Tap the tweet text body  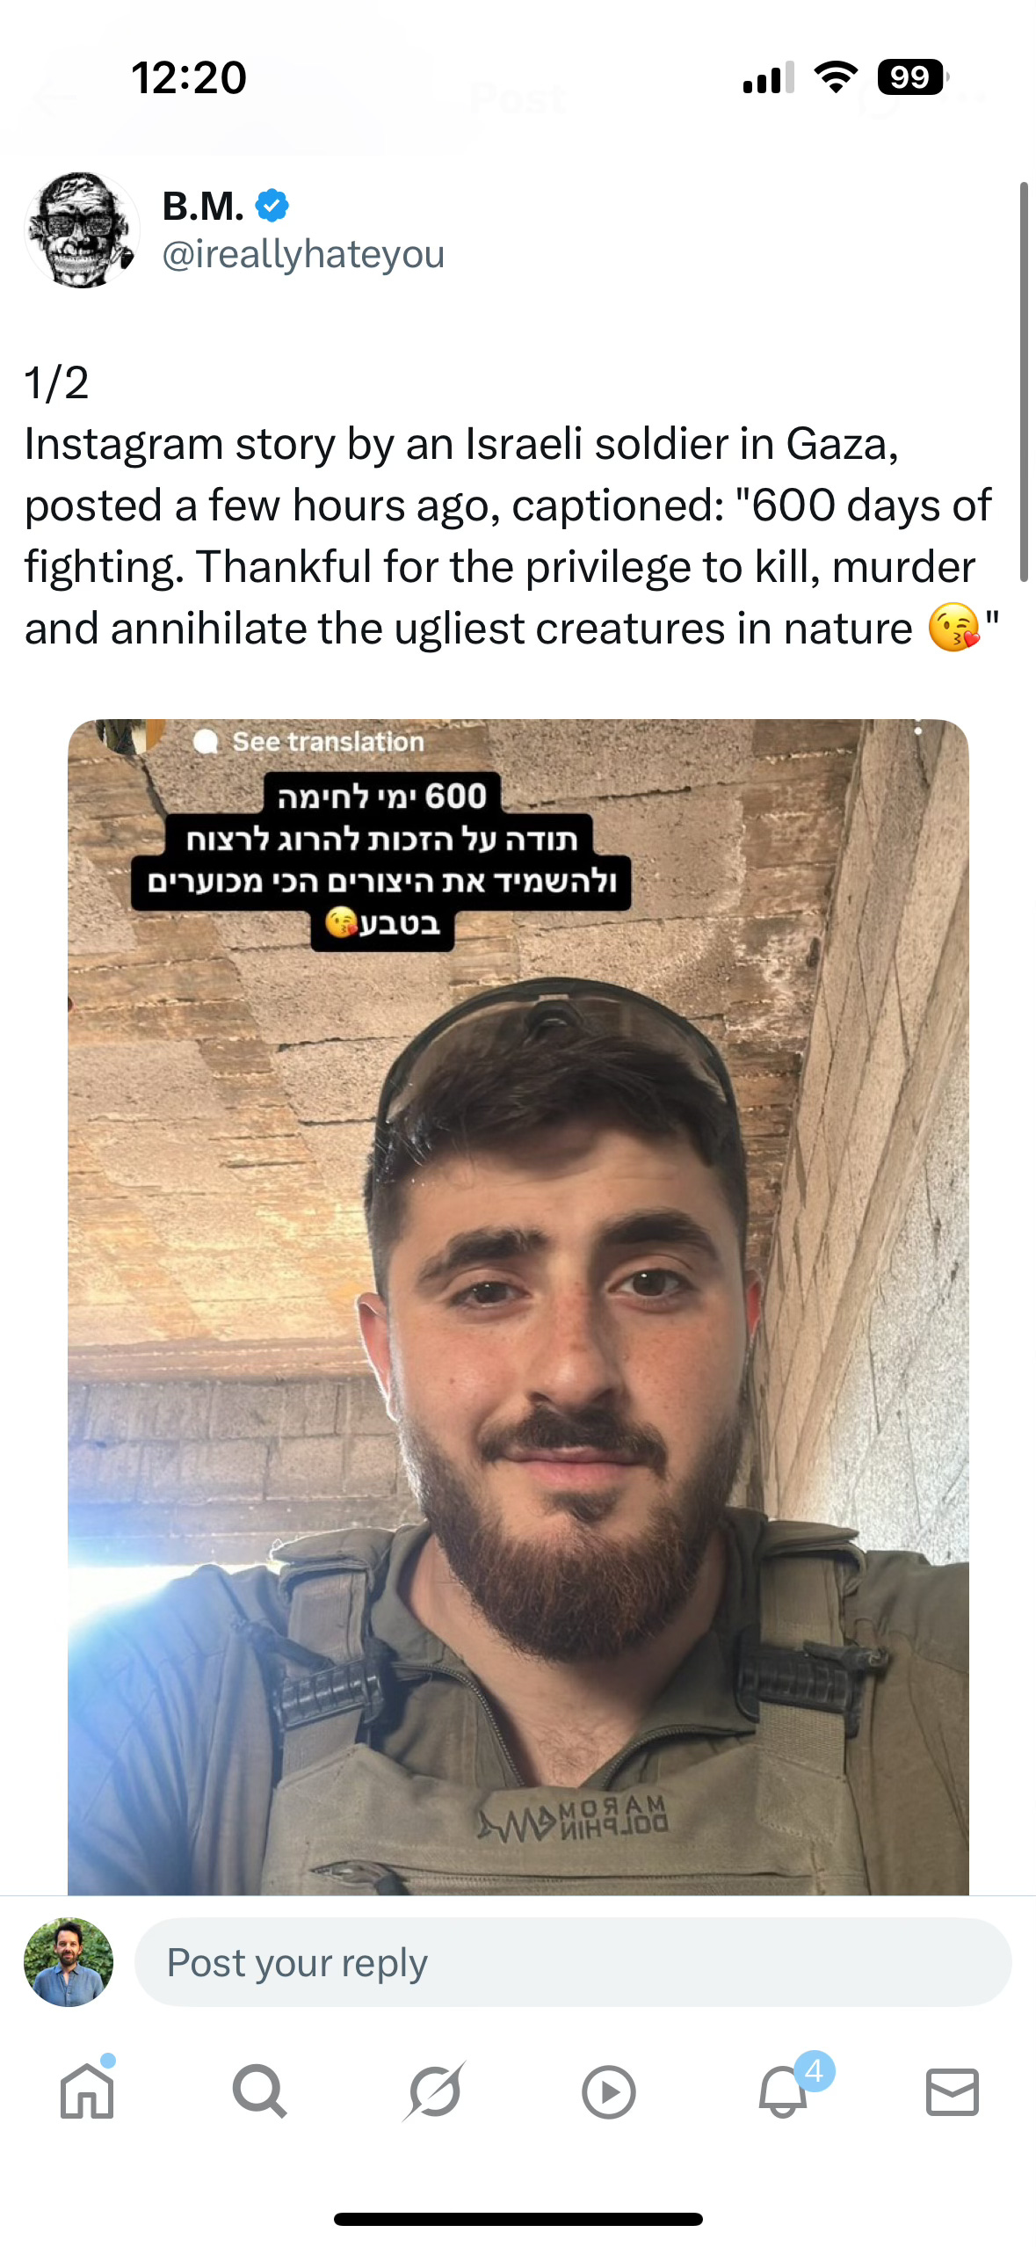coord(511,505)
